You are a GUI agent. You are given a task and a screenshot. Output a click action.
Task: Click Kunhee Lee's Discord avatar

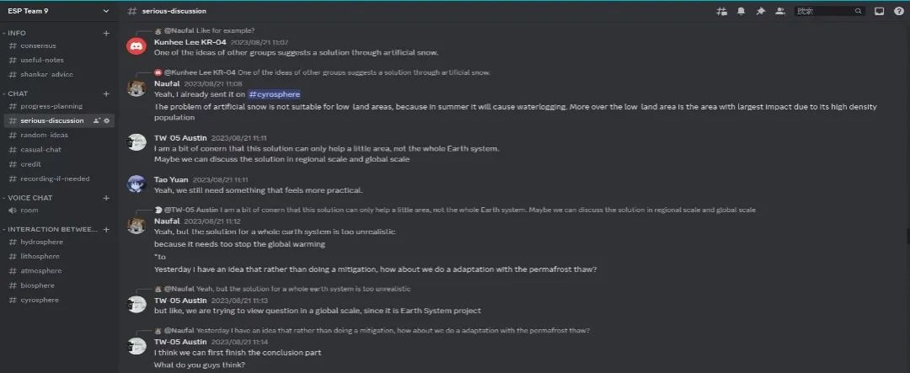click(136, 45)
